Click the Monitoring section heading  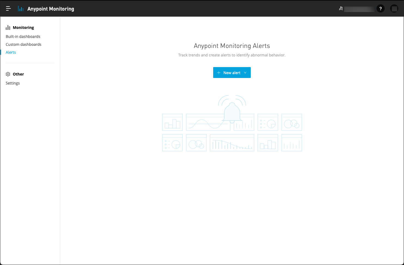(23, 28)
